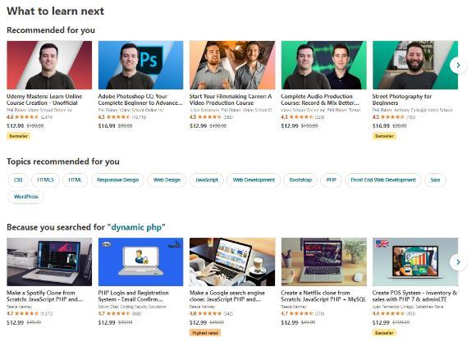Image resolution: width=476 pixels, height=346 pixels.
Task: Choose the Web Design topic
Action: [x=167, y=180]
